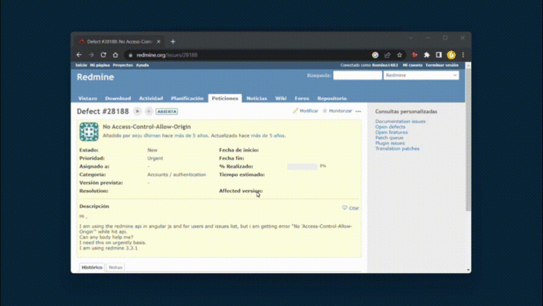Open Mi cuenta link
Image resolution: width=543 pixels, height=306 pixels.
[x=413, y=65]
